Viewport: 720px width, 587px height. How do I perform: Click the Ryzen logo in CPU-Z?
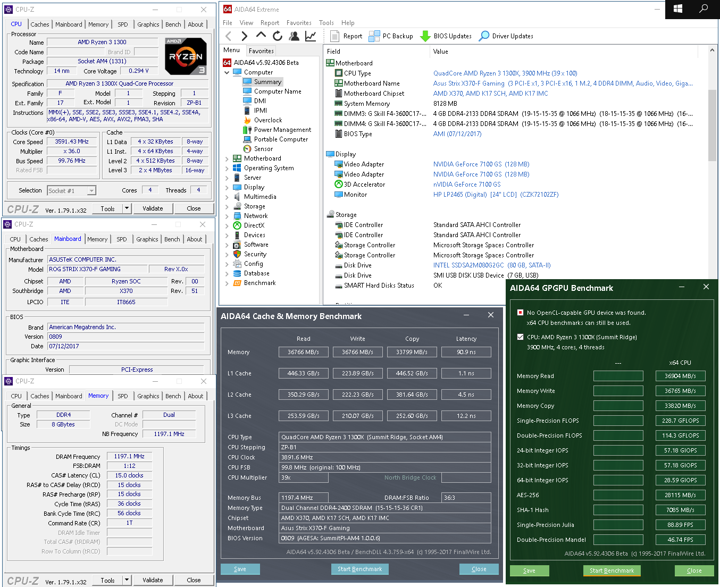click(x=186, y=56)
